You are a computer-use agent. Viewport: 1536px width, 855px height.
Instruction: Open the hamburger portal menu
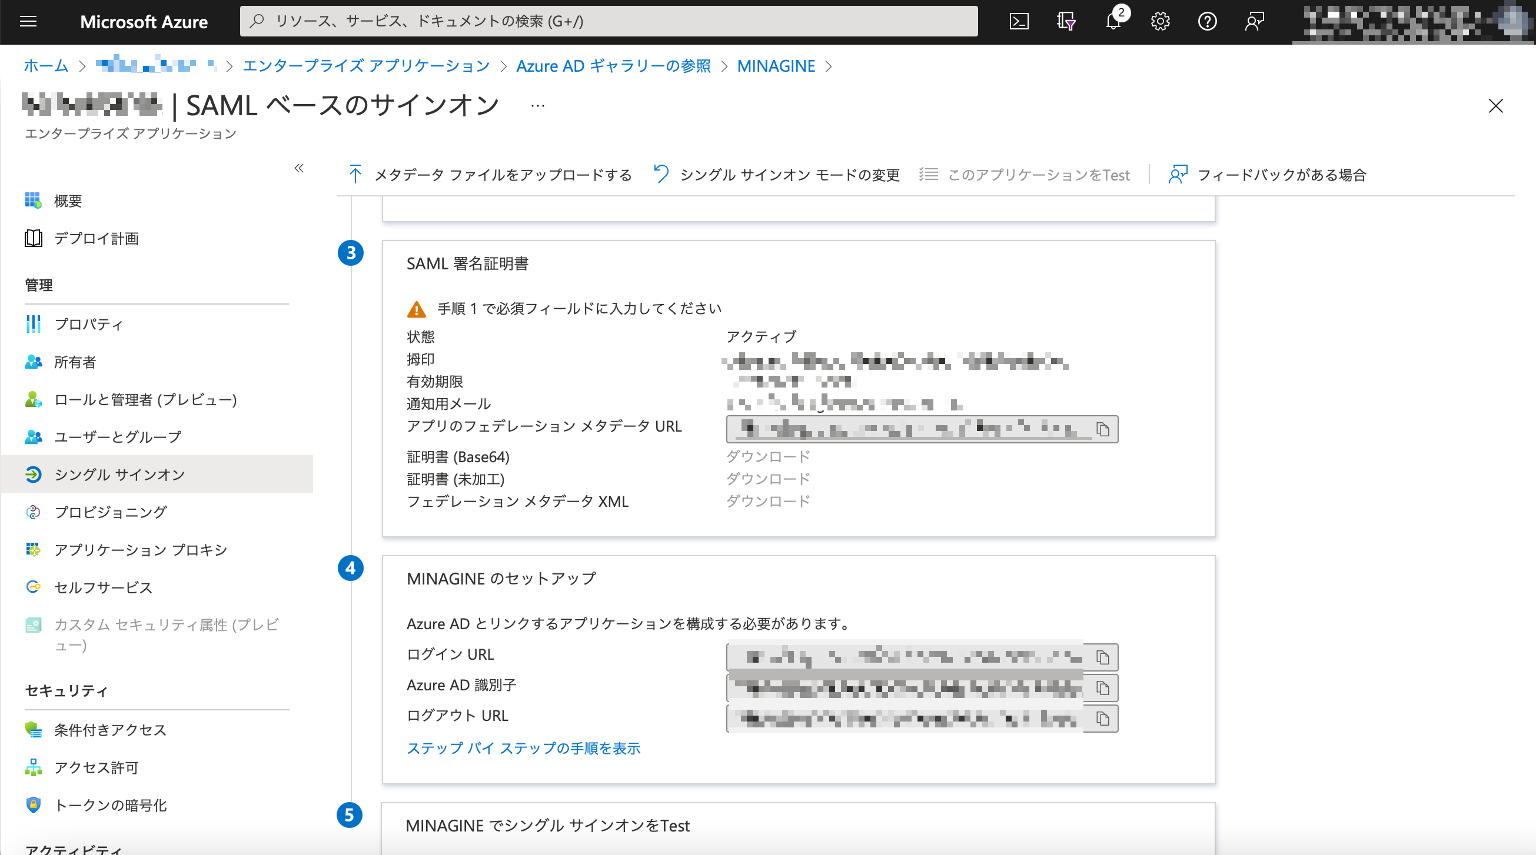point(28,22)
